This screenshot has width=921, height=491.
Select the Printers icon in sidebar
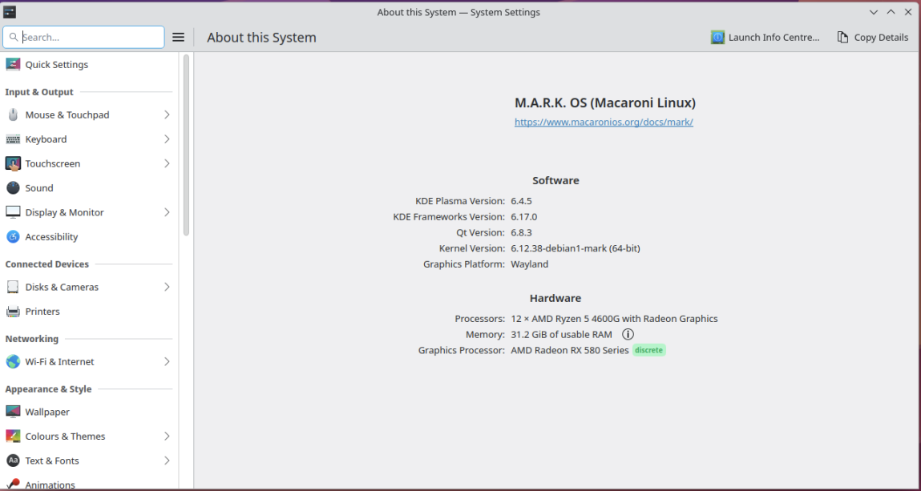click(13, 312)
